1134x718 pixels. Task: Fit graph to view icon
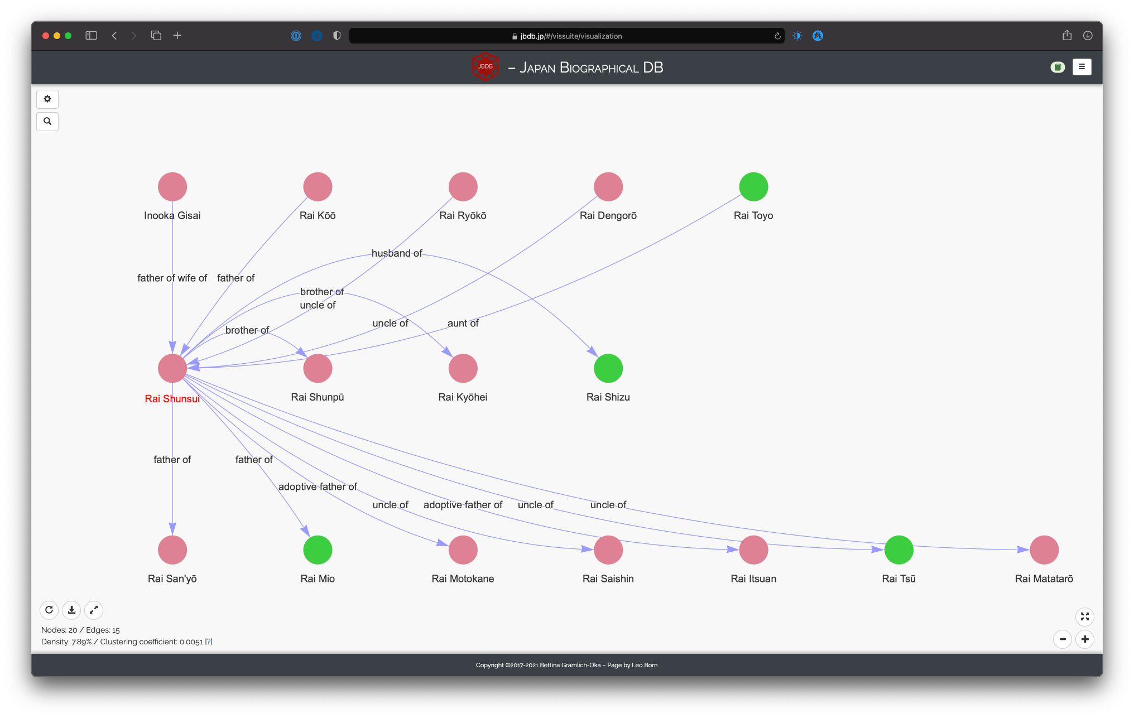(1084, 616)
